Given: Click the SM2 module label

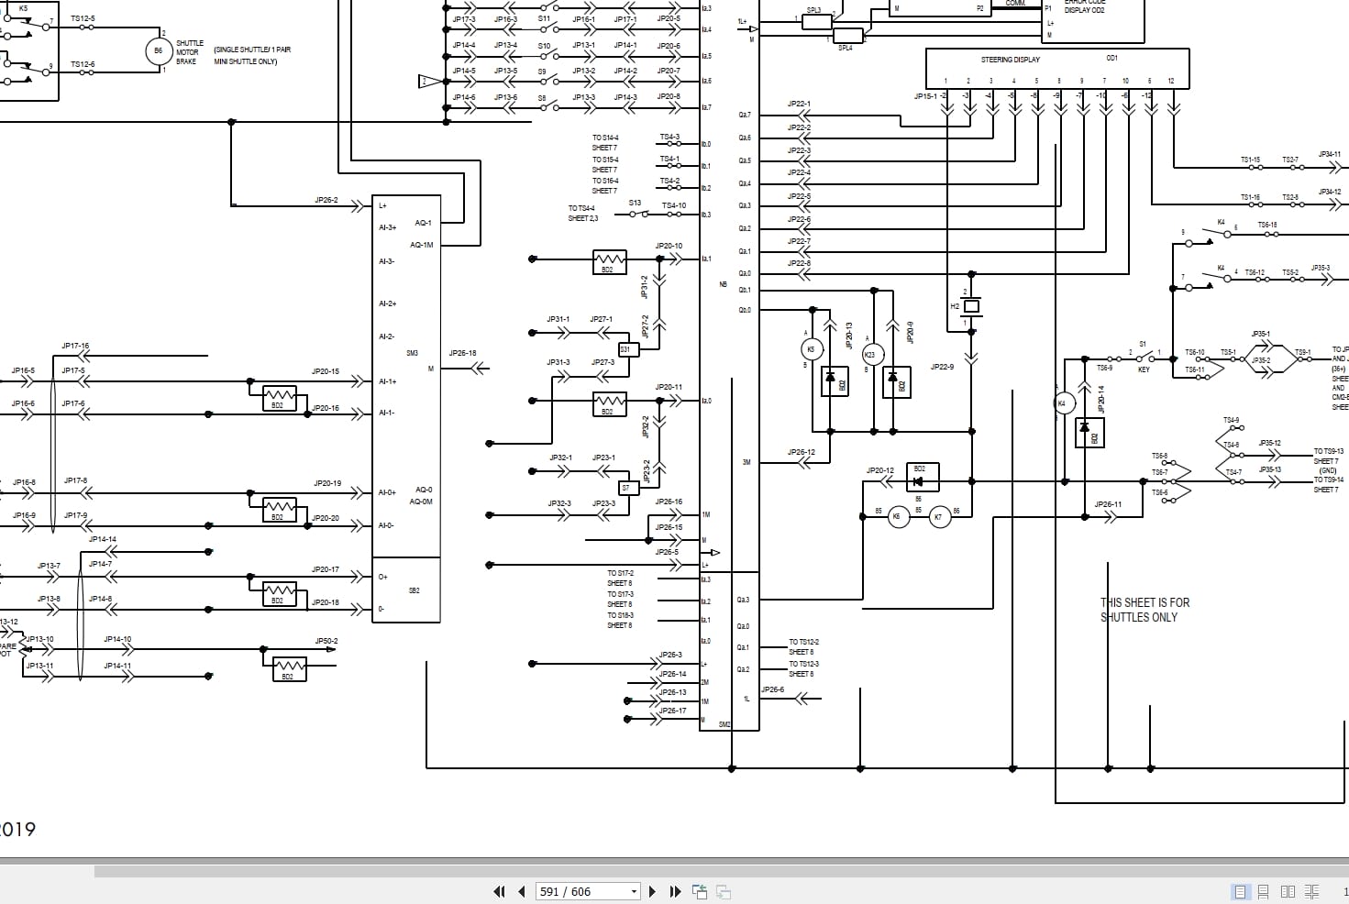Looking at the screenshot, I should [x=724, y=724].
